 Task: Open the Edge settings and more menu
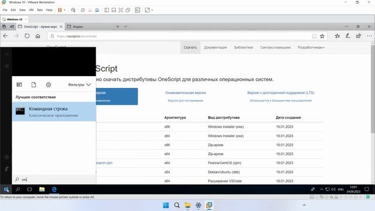pos(369,36)
